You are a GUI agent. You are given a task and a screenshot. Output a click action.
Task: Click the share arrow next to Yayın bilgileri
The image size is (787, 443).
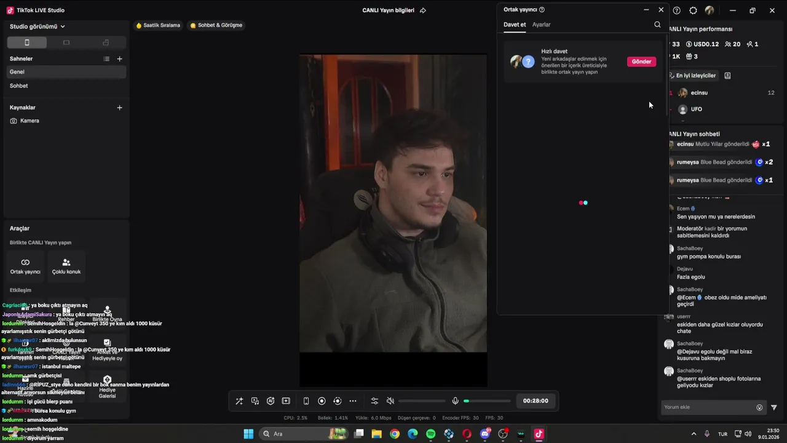click(x=423, y=10)
